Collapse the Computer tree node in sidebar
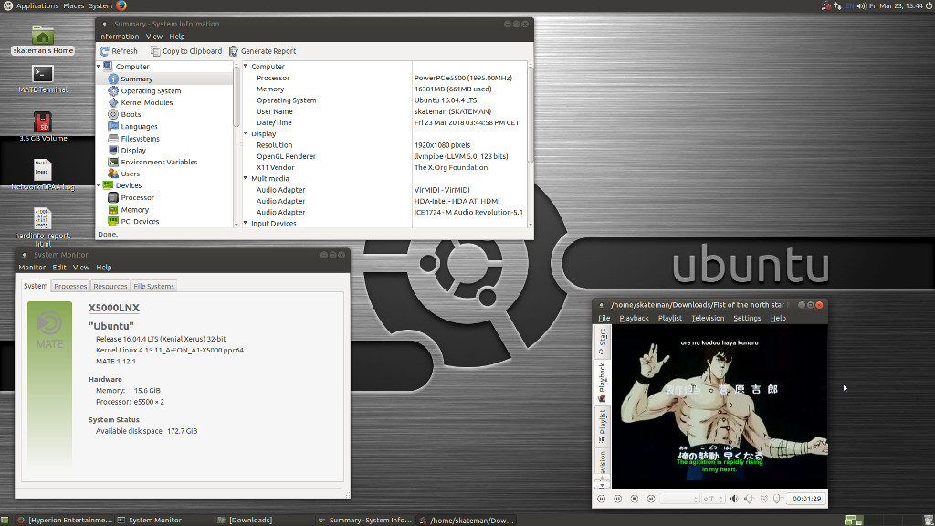Viewport: 935px width, 526px height. tap(99, 66)
